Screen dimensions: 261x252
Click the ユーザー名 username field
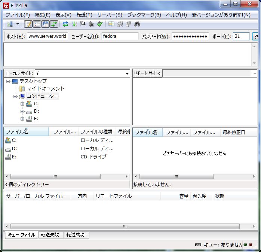(x=120, y=36)
